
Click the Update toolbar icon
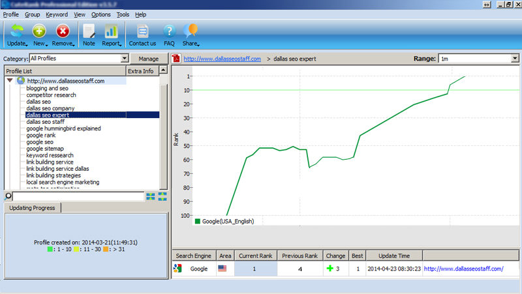17,31
